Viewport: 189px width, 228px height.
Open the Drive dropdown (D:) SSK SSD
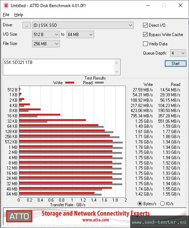pos(83,25)
